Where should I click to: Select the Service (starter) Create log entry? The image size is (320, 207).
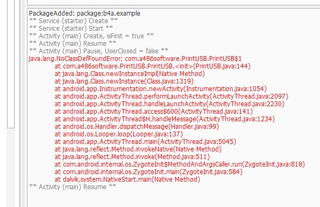pyautogui.click(x=73, y=21)
